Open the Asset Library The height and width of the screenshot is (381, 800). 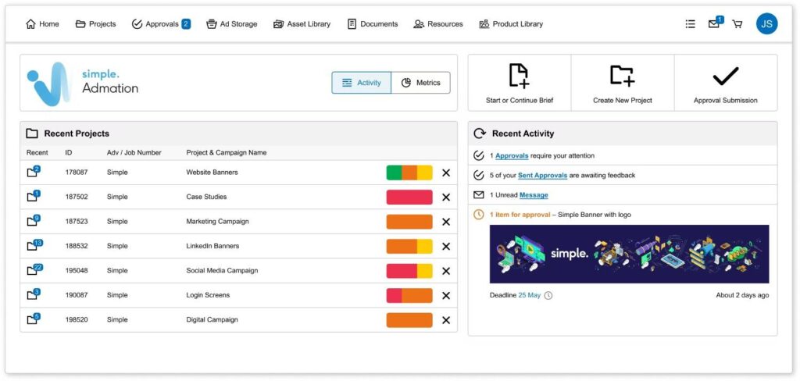[302, 24]
